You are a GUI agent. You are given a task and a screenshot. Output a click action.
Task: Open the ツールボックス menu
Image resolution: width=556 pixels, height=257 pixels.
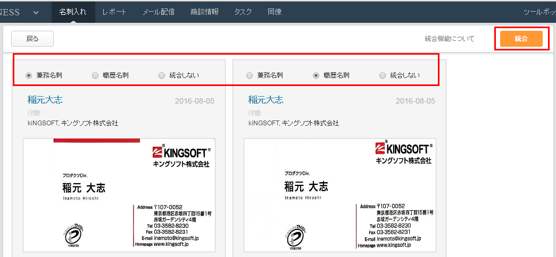click(x=540, y=12)
